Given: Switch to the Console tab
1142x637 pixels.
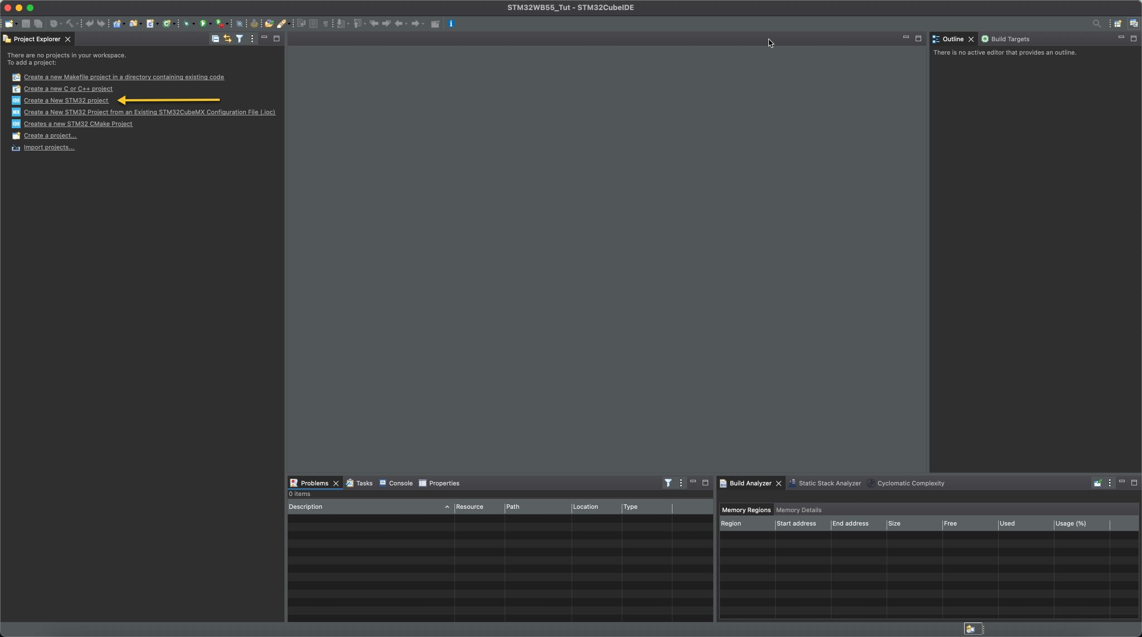Looking at the screenshot, I should click(400, 483).
